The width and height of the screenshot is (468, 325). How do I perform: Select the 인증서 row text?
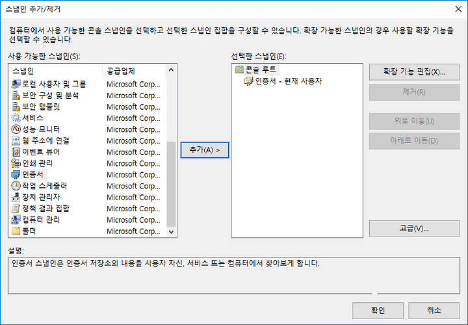[x=33, y=175]
